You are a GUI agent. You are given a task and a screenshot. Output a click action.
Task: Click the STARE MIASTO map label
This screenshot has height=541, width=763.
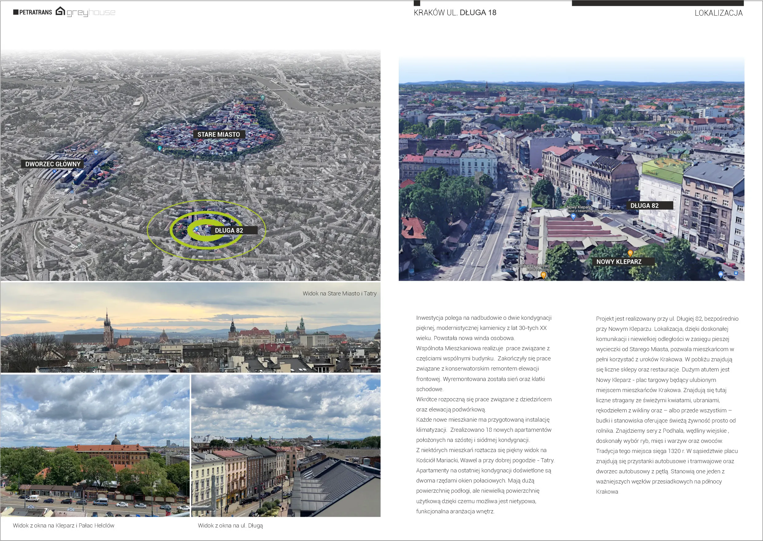(219, 134)
